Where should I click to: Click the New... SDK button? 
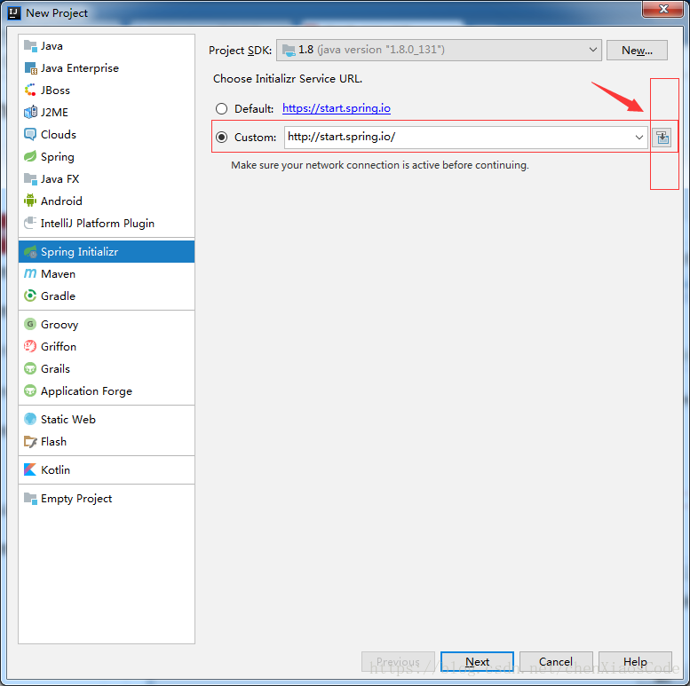pyautogui.click(x=637, y=50)
